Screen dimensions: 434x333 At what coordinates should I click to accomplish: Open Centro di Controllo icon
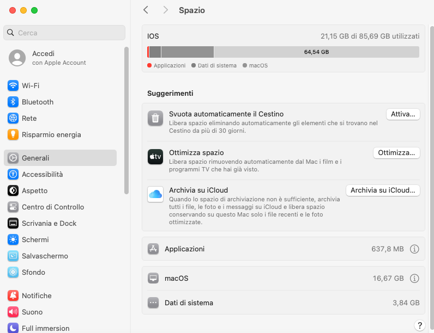coord(13,207)
